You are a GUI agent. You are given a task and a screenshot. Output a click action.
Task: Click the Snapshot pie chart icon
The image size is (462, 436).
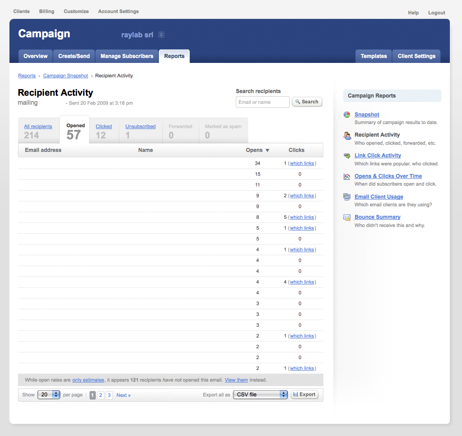(x=347, y=115)
